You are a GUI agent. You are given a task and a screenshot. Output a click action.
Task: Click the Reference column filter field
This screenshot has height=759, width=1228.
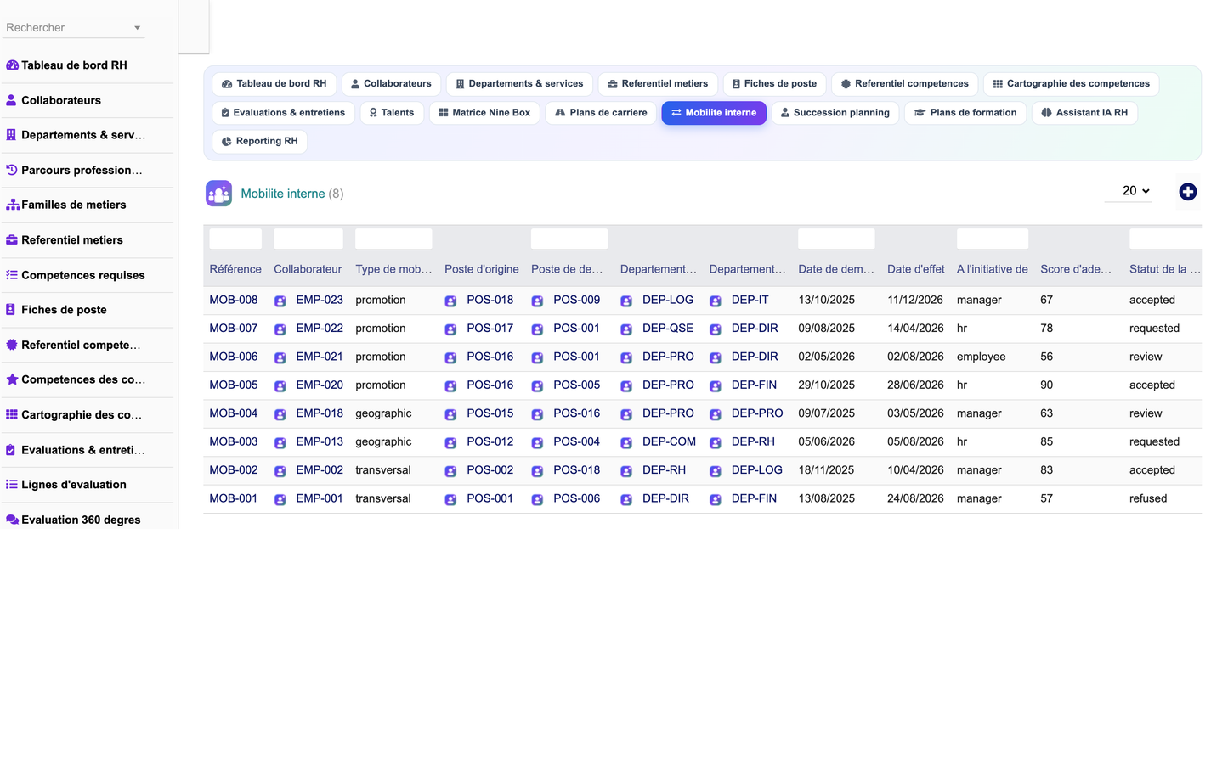click(235, 239)
